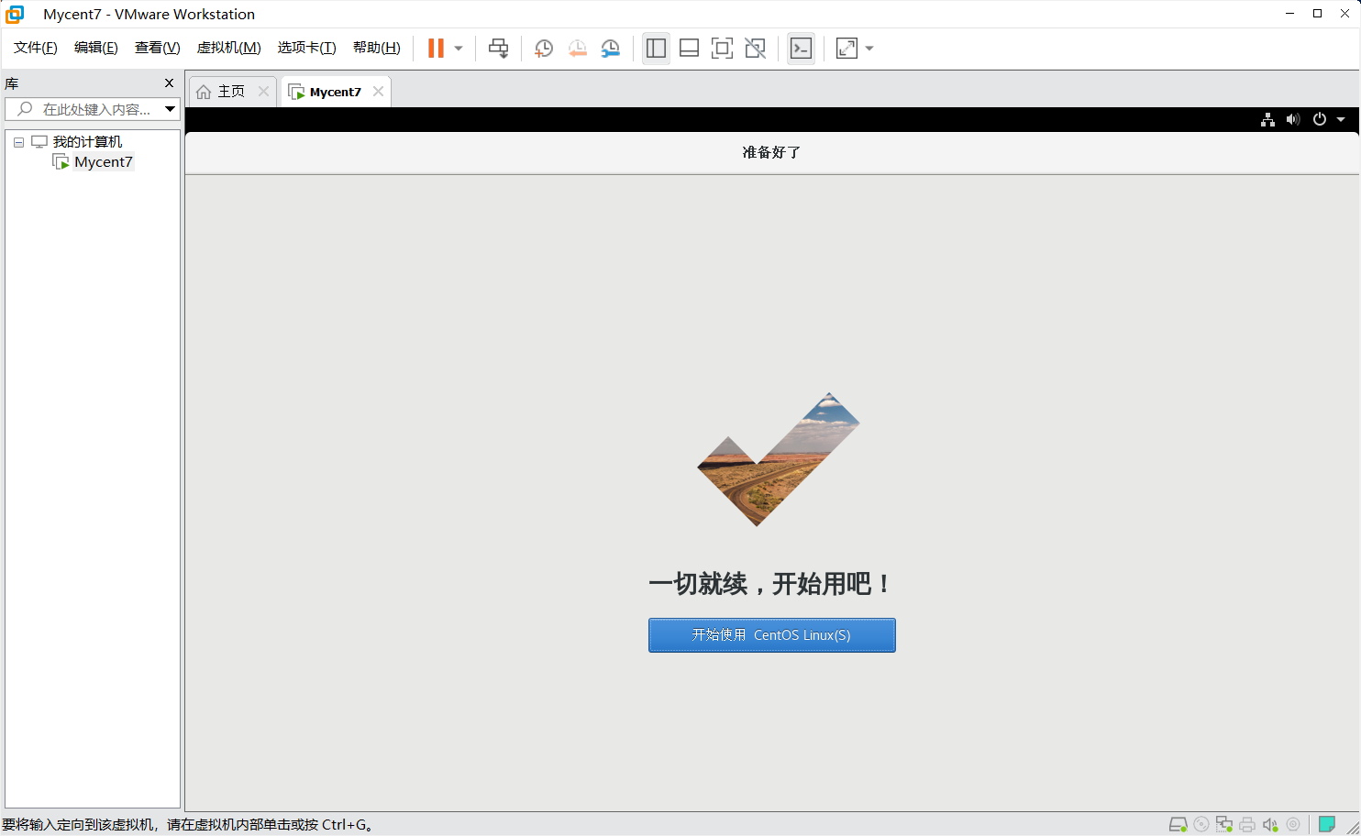
Task: Click the virtual printer status icon
Action: click(x=1247, y=824)
